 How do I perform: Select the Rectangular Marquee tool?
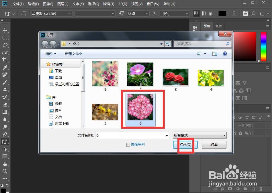pyautogui.click(x=5, y=38)
